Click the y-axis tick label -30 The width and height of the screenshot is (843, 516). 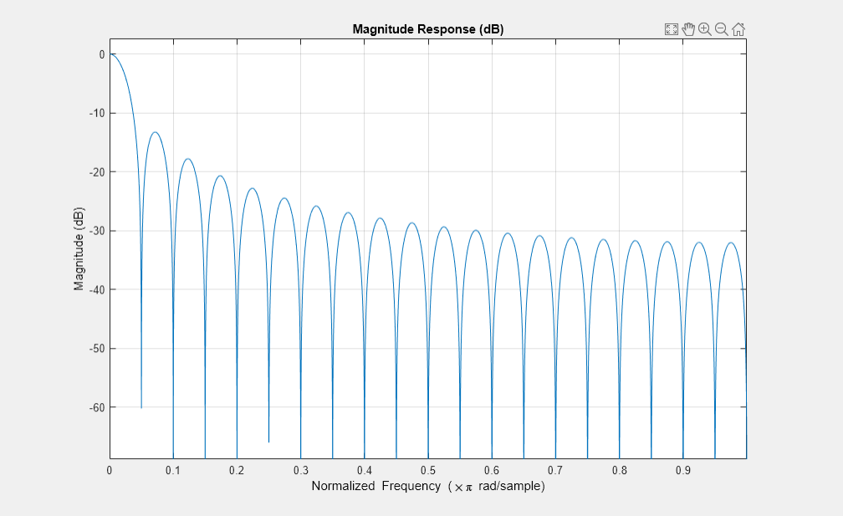(x=97, y=231)
